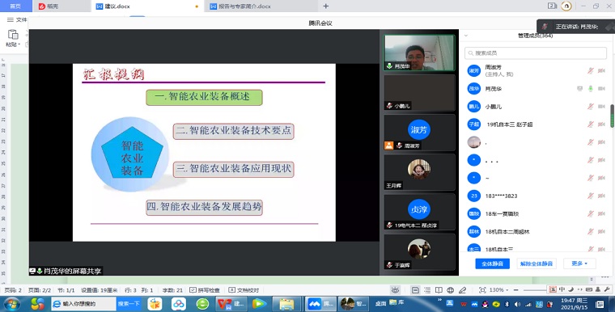Click 肖茂华's screen-share icon in member list
Screen dimensions: 615x312
[x=579, y=89]
